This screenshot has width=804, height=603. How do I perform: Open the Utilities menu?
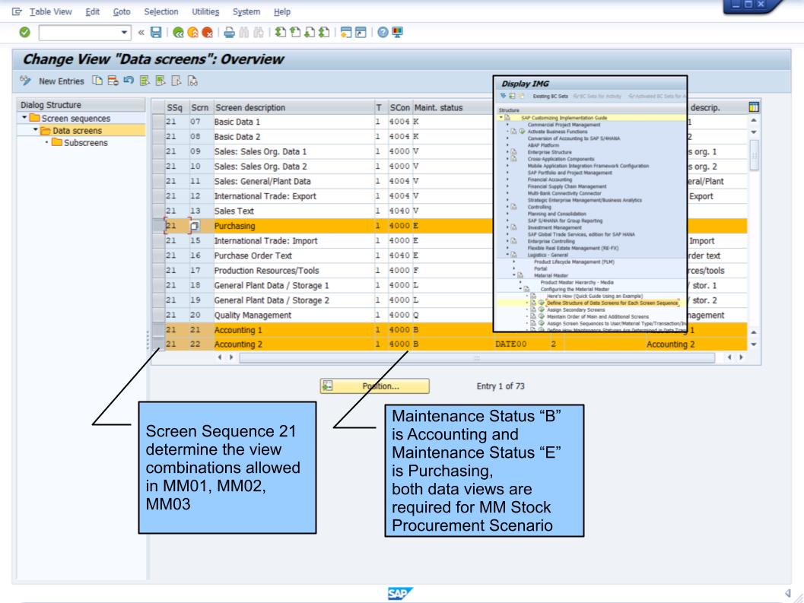click(205, 11)
